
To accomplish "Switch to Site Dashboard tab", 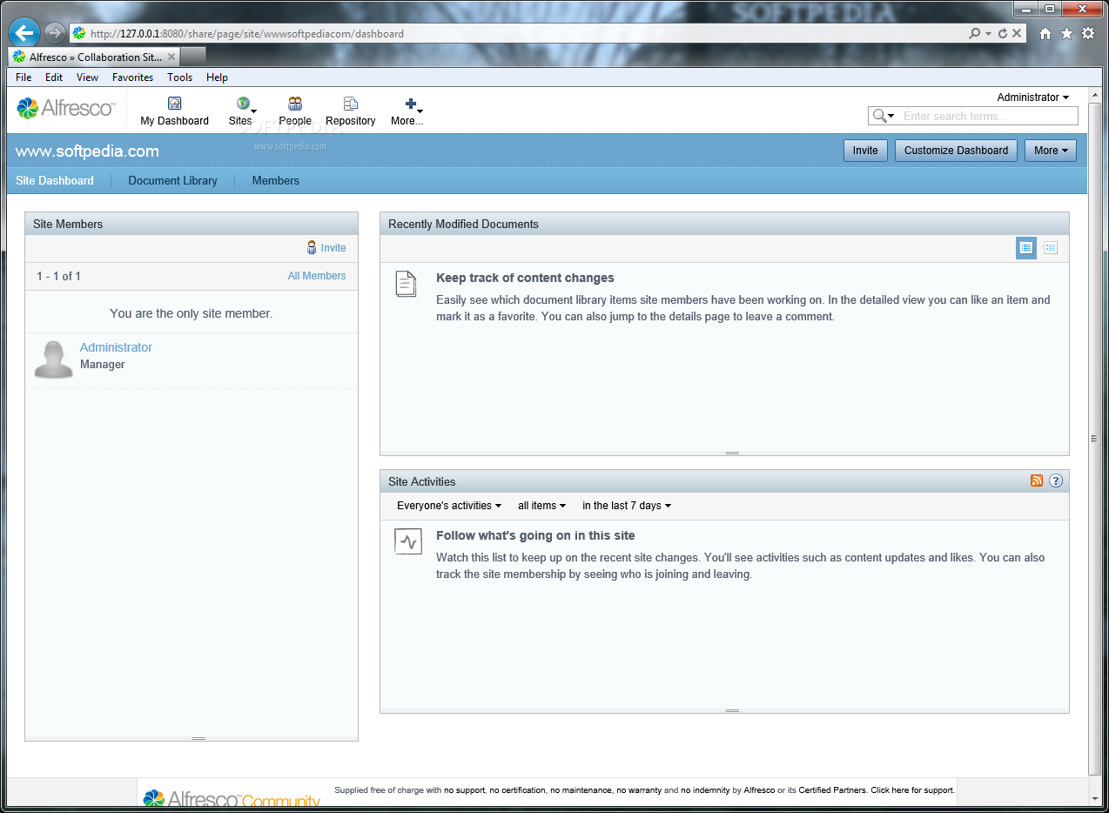I will click(55, 181).
